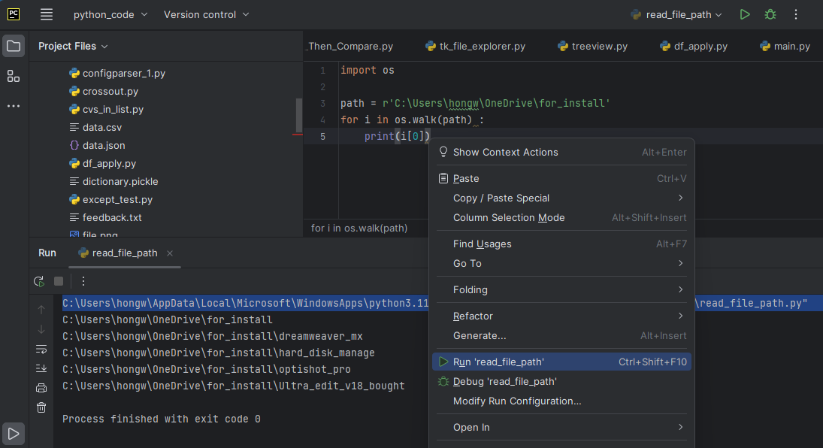Activate scroll to end in console output
823x448 pixels.
coord(41,368)
